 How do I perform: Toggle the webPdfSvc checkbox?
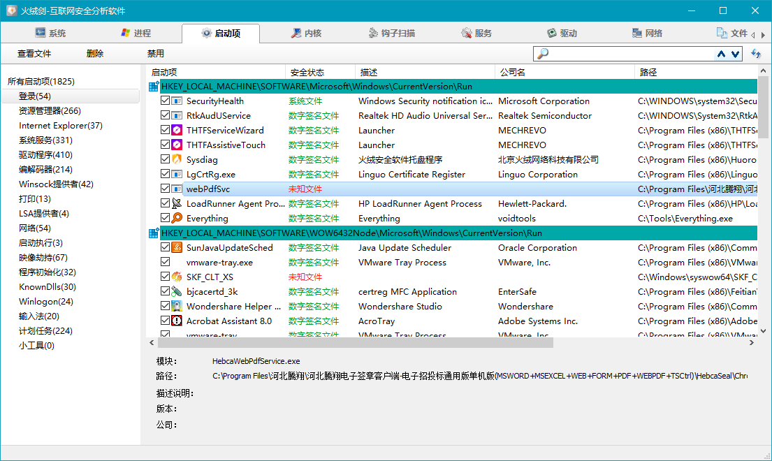click(166, 189)
